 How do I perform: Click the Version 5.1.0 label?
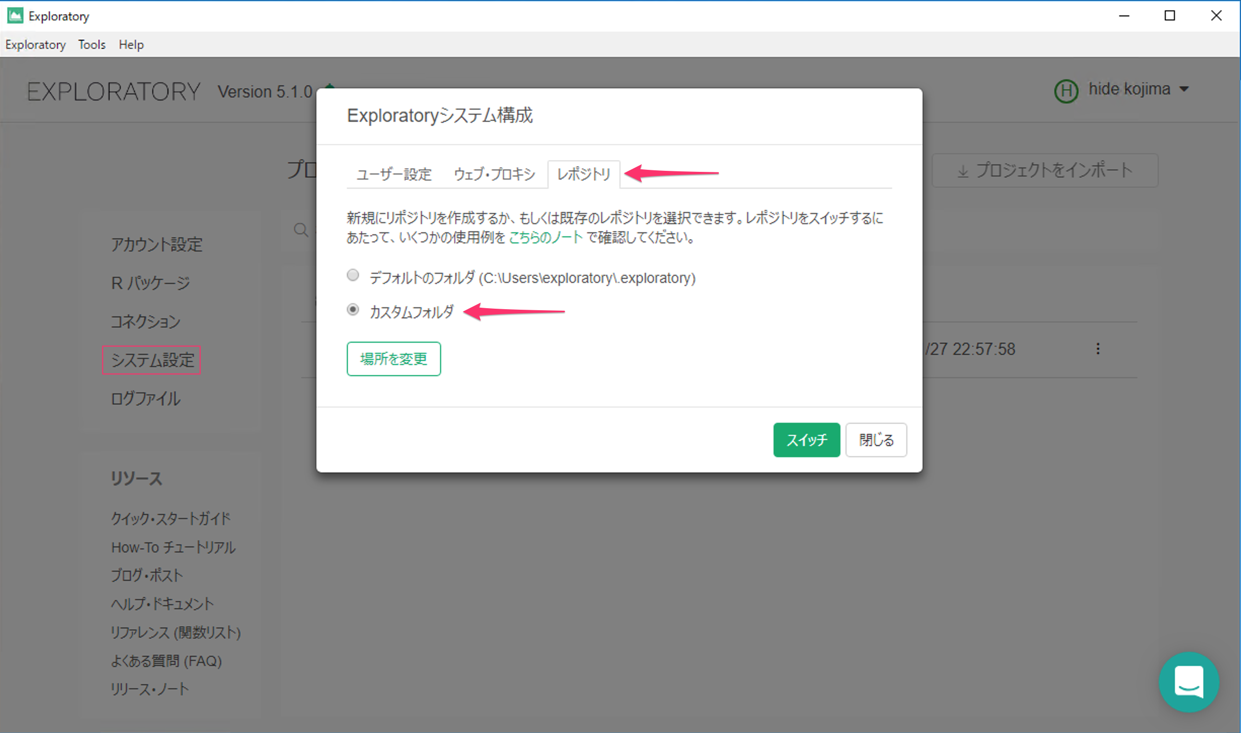tap(265, 92)
